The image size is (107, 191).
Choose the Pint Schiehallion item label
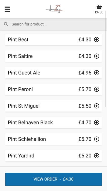pyautogui.click(x=27, y=139)
